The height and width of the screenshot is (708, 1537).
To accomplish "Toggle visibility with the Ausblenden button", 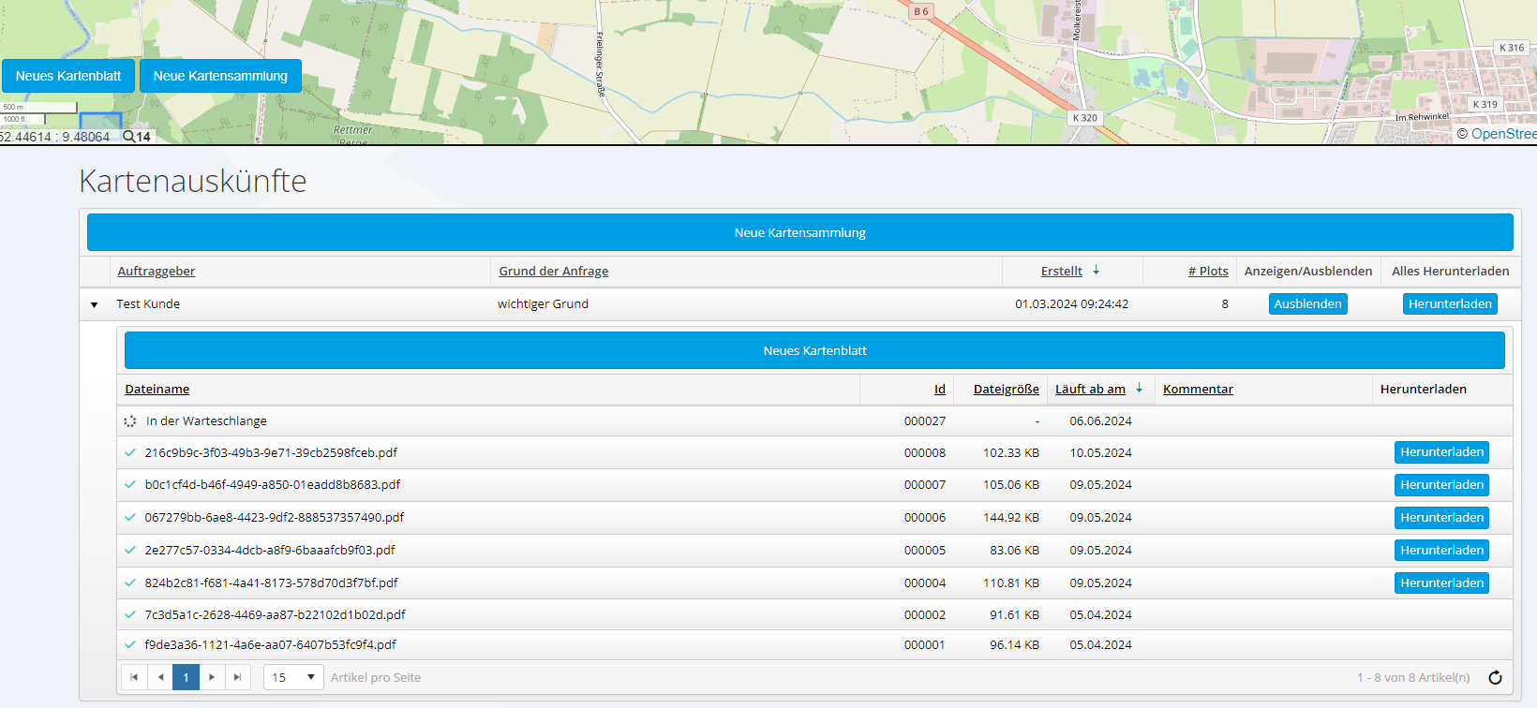I will pyautogui.click(x=1307, y=304).
